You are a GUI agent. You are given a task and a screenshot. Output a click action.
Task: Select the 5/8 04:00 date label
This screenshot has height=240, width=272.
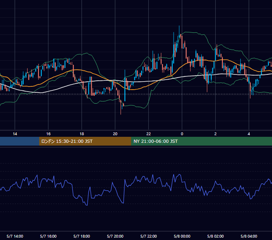[249, 236]
